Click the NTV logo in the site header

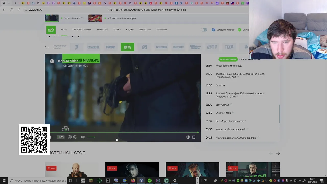tap(51, 30)
